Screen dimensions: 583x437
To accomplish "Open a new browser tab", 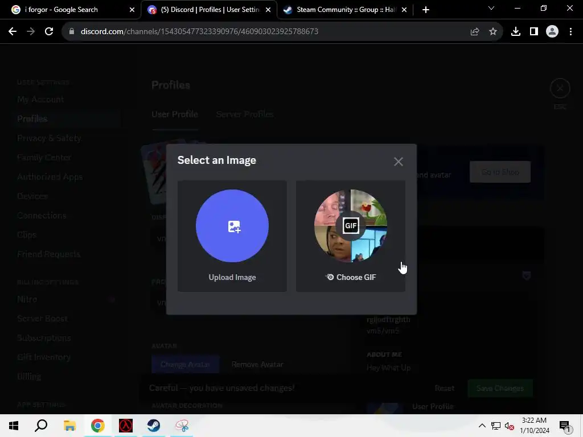I will point(426,10).
